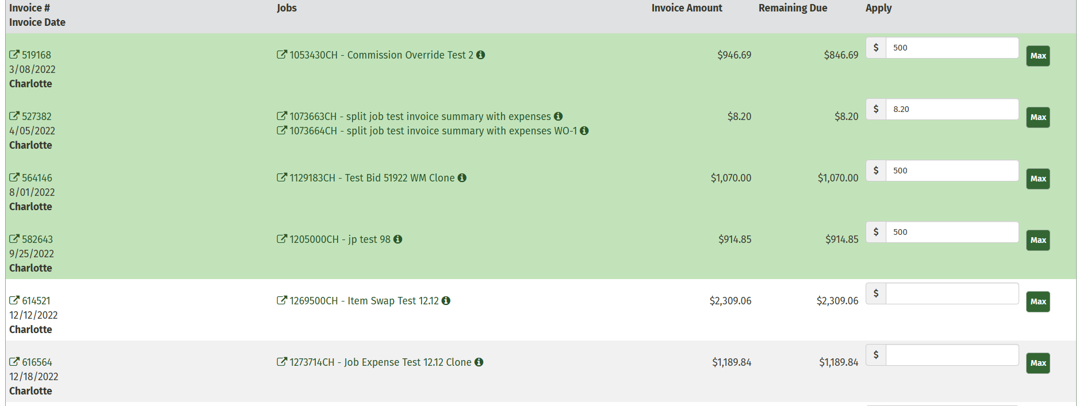The height and width of the screenshot is (406, 1079).
Task: Click info icon beside Item Swap Test 12.12
Action: [x=446, y=301]
